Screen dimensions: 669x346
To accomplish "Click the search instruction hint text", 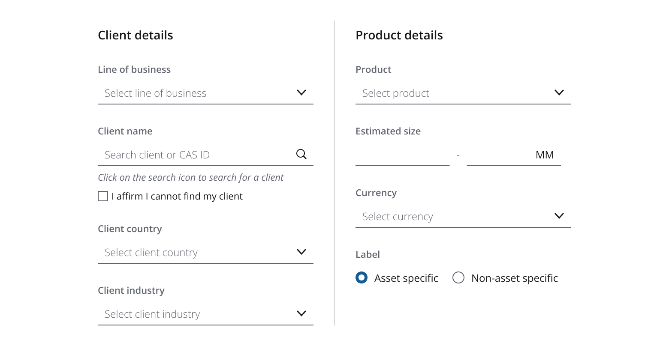I will (191, 177).
